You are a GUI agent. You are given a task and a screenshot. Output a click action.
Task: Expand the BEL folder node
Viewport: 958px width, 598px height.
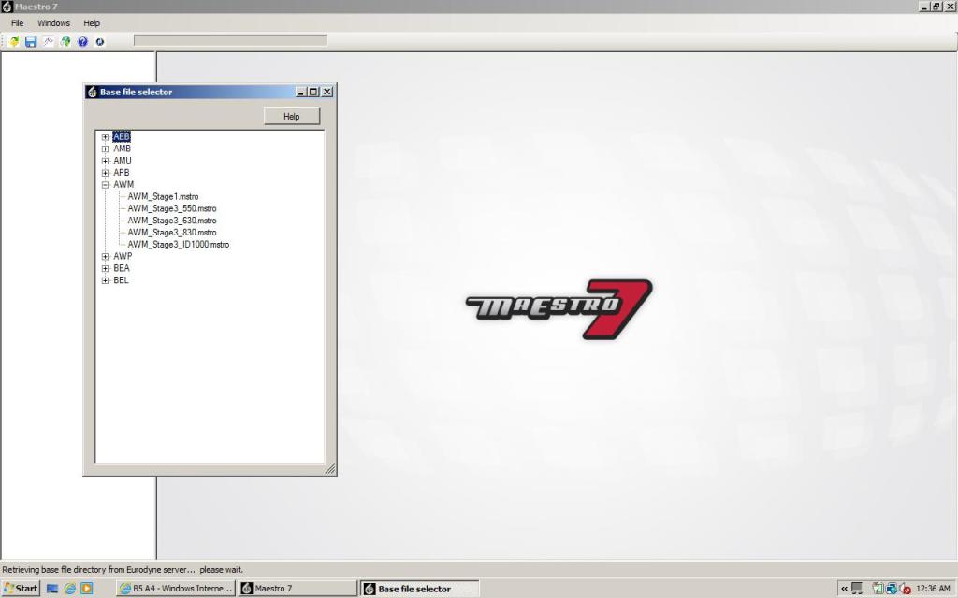[x=105, y=280]
